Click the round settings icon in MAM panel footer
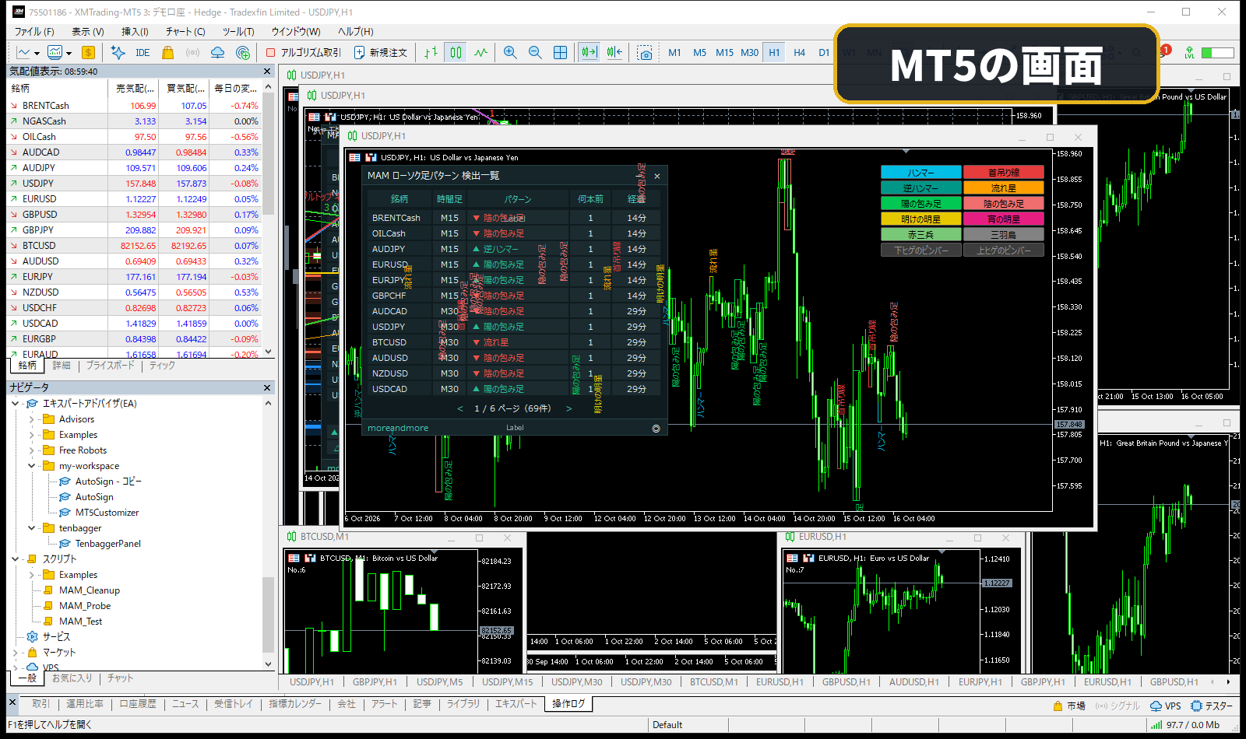1246x739 pixels. point(656,429)
